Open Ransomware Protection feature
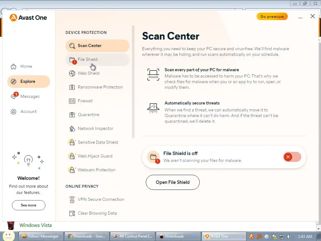321x241 pixels. tap(97, 87)
